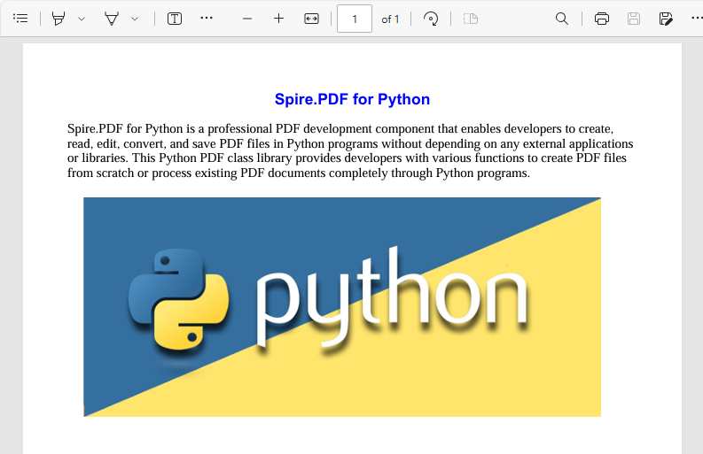Image resolution: width=703 pixels, height=454 pixels.
Task: Zoom in with the plus button
Action: pos(278,19)
